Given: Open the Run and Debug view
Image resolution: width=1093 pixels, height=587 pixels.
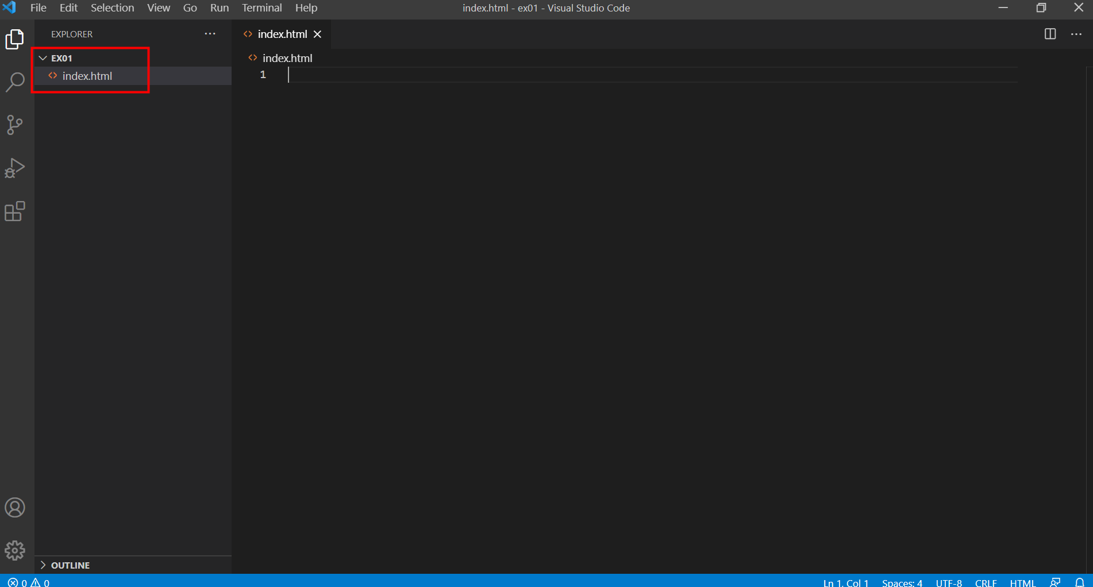Looking at the screenshot, I should pyautogui.click(x=15, y=168).
